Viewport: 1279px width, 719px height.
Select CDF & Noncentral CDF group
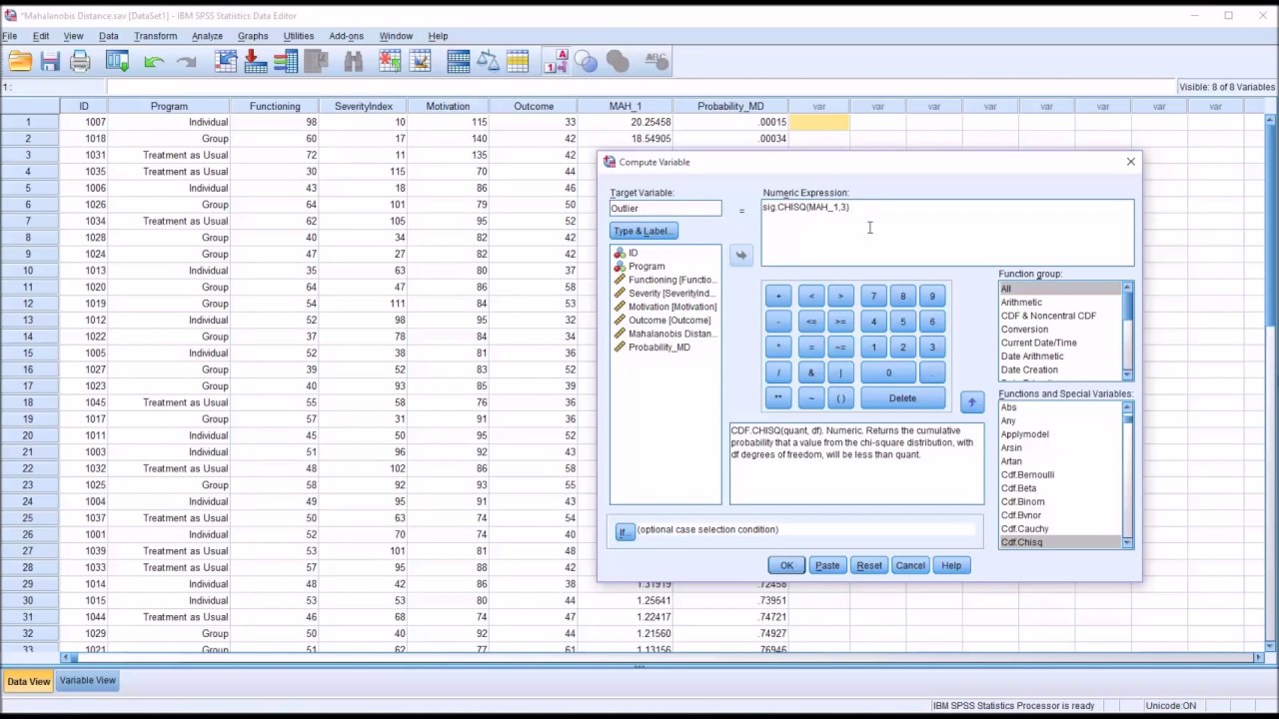[x=1048, y=316]
